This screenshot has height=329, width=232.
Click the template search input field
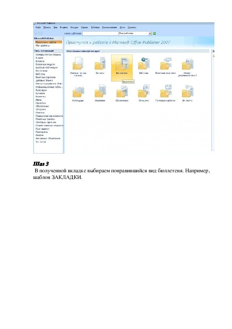(x=100, y=33)
